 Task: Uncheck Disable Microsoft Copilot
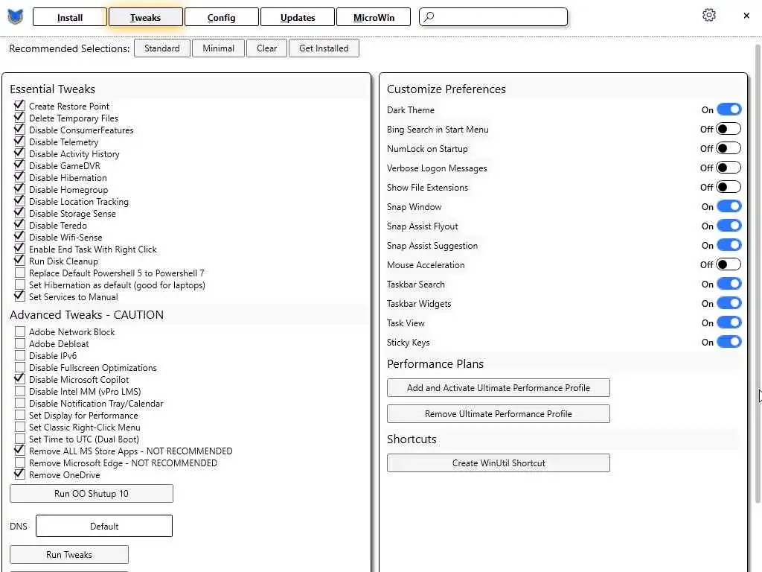click(x=19, y=379)
